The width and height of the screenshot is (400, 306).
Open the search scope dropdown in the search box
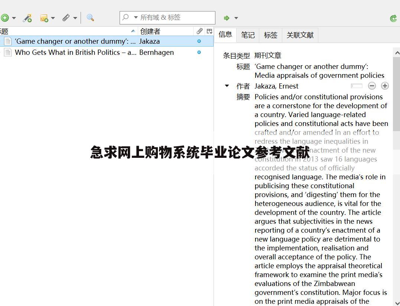[135, 17]
